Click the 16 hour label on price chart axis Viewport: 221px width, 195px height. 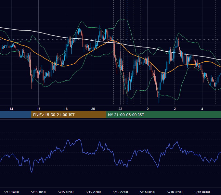click(x=39, y=109)
